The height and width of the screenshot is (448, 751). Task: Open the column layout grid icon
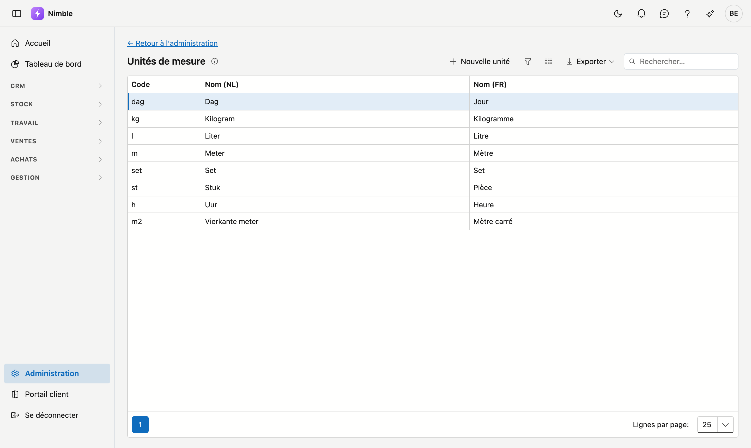[x=549, y=61]
